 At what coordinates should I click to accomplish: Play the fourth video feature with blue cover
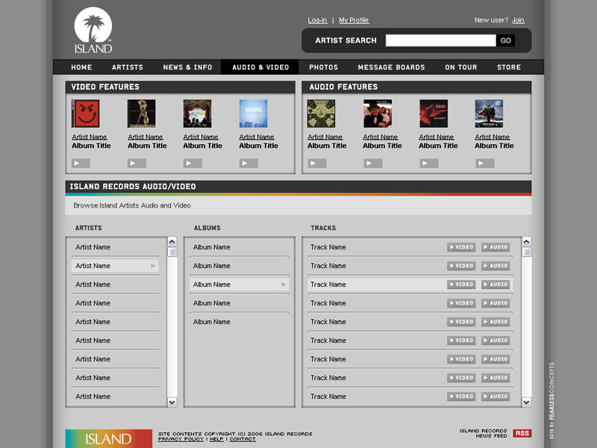[248, 163]
